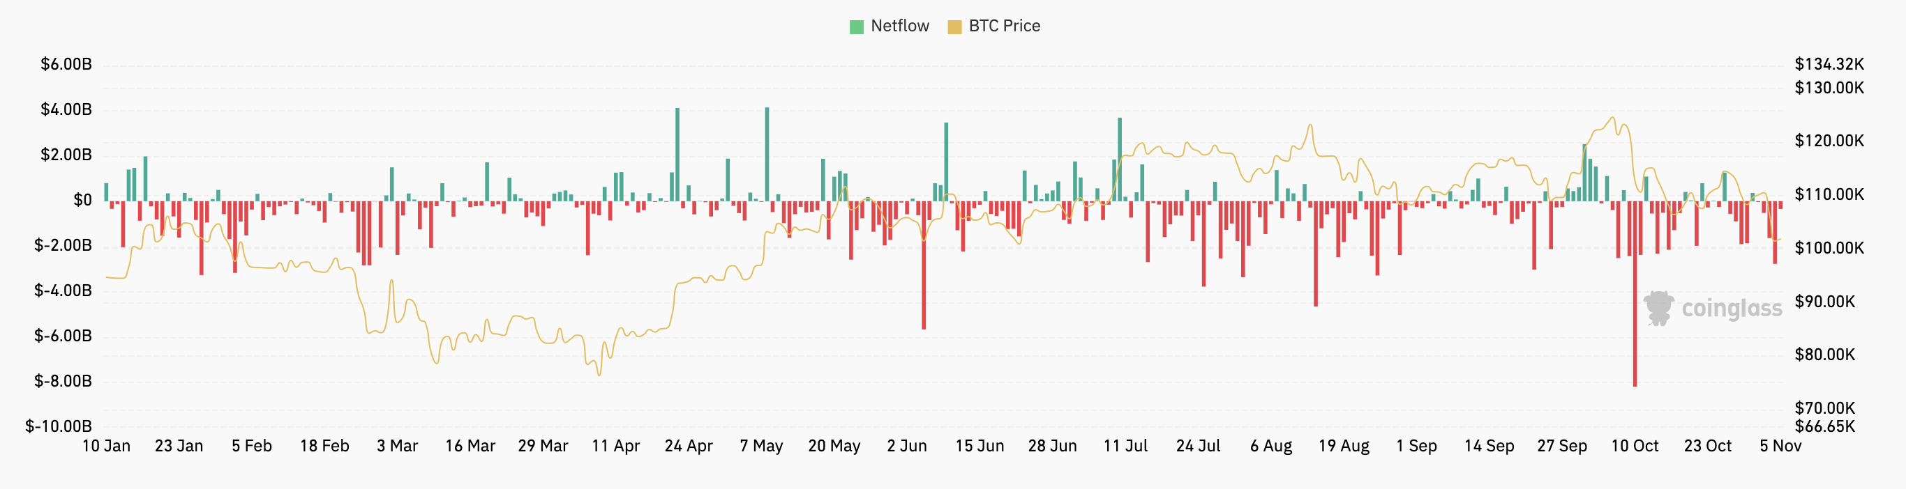Image resolution: width=1906 pixels, height=489 pixels.
Task: Click the $0 netflow baseline label
Action: point(82,200)
